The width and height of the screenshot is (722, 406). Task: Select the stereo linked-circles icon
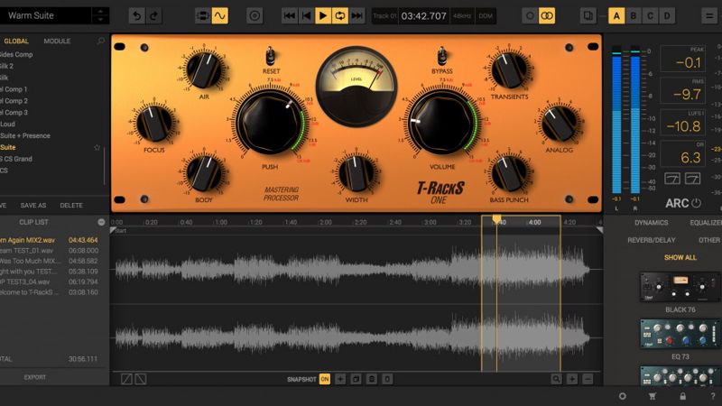click(x=547, y=16)
